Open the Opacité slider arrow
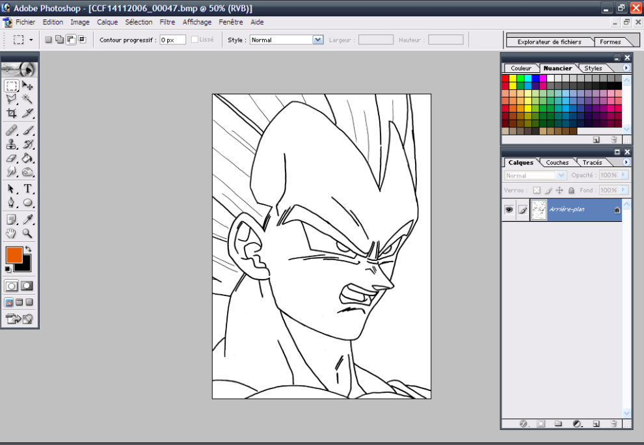644x445 pixels. pyautogui.click(x=623, y=175)
